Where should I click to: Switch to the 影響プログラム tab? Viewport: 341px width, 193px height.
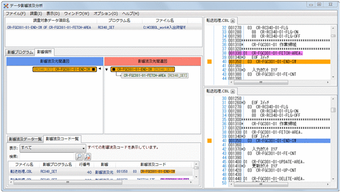(x=20, y=52)
